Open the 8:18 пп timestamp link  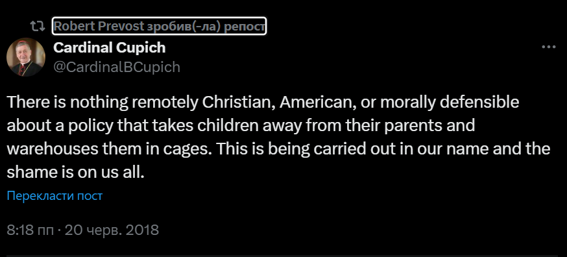point(30,230)
